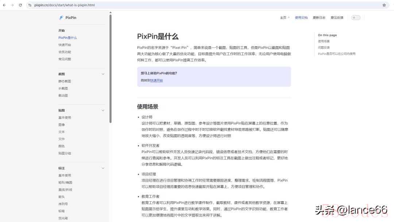
Task: Click the sidebar vertical scrollbar
Action: tap(111, 69)
